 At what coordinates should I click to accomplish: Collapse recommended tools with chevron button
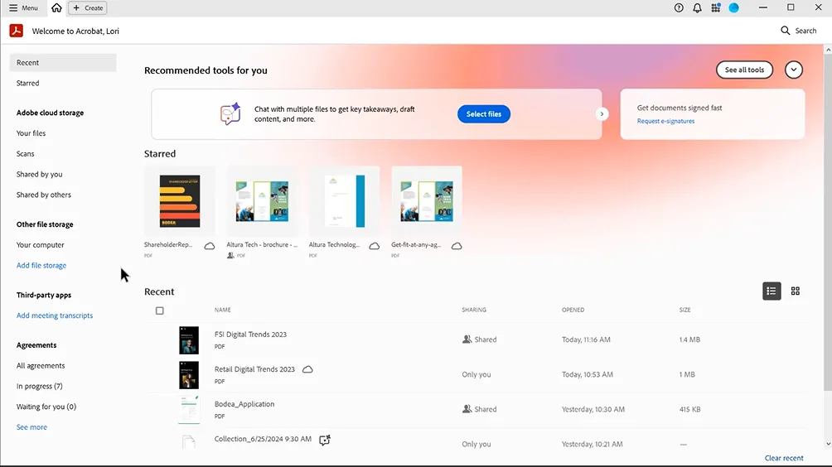pyautogui.click(x=794, y=70)
